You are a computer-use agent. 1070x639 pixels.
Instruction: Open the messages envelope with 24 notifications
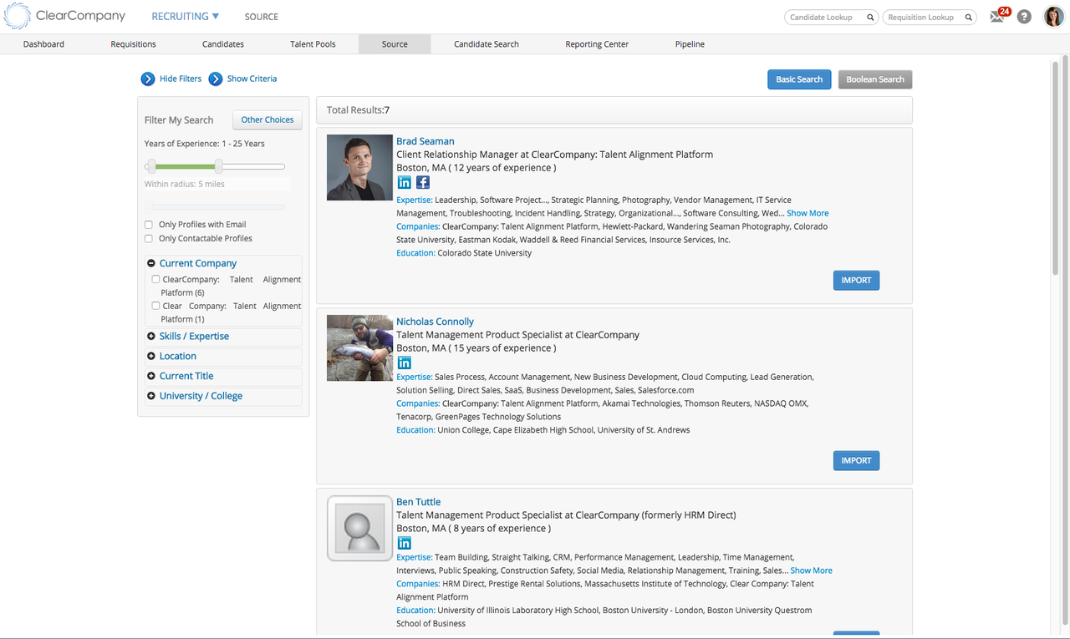click(x=996, y=16)
